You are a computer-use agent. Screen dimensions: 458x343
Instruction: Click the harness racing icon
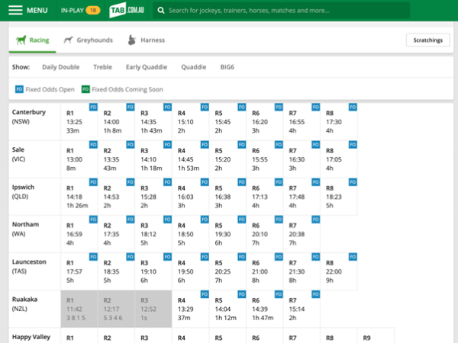132,40
